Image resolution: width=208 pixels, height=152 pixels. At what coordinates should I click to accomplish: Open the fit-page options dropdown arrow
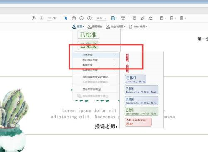[116, 18]
